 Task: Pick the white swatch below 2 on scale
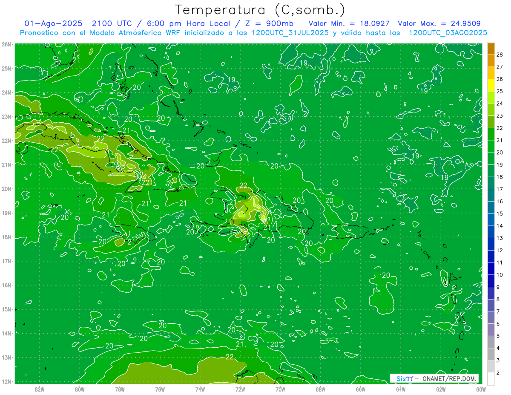pos(491,378)
